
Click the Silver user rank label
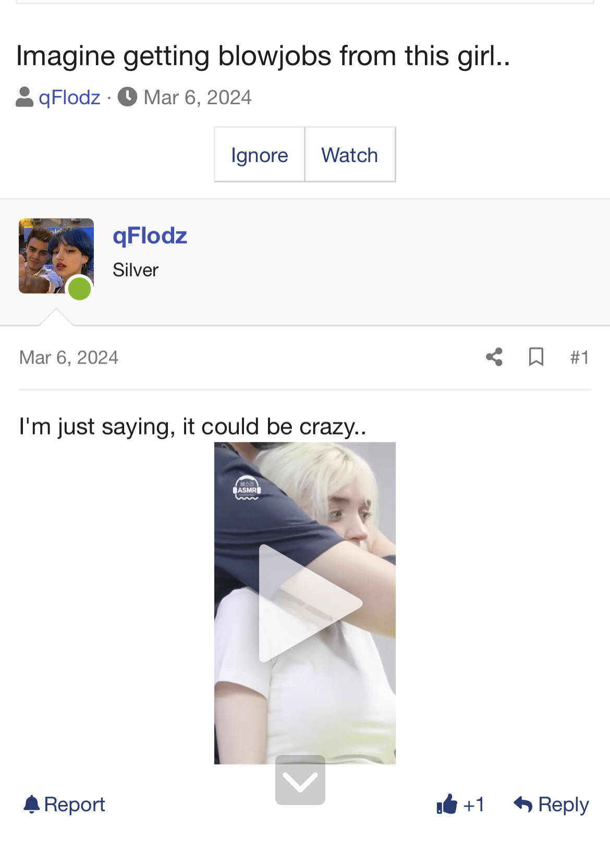coord(136,270)
